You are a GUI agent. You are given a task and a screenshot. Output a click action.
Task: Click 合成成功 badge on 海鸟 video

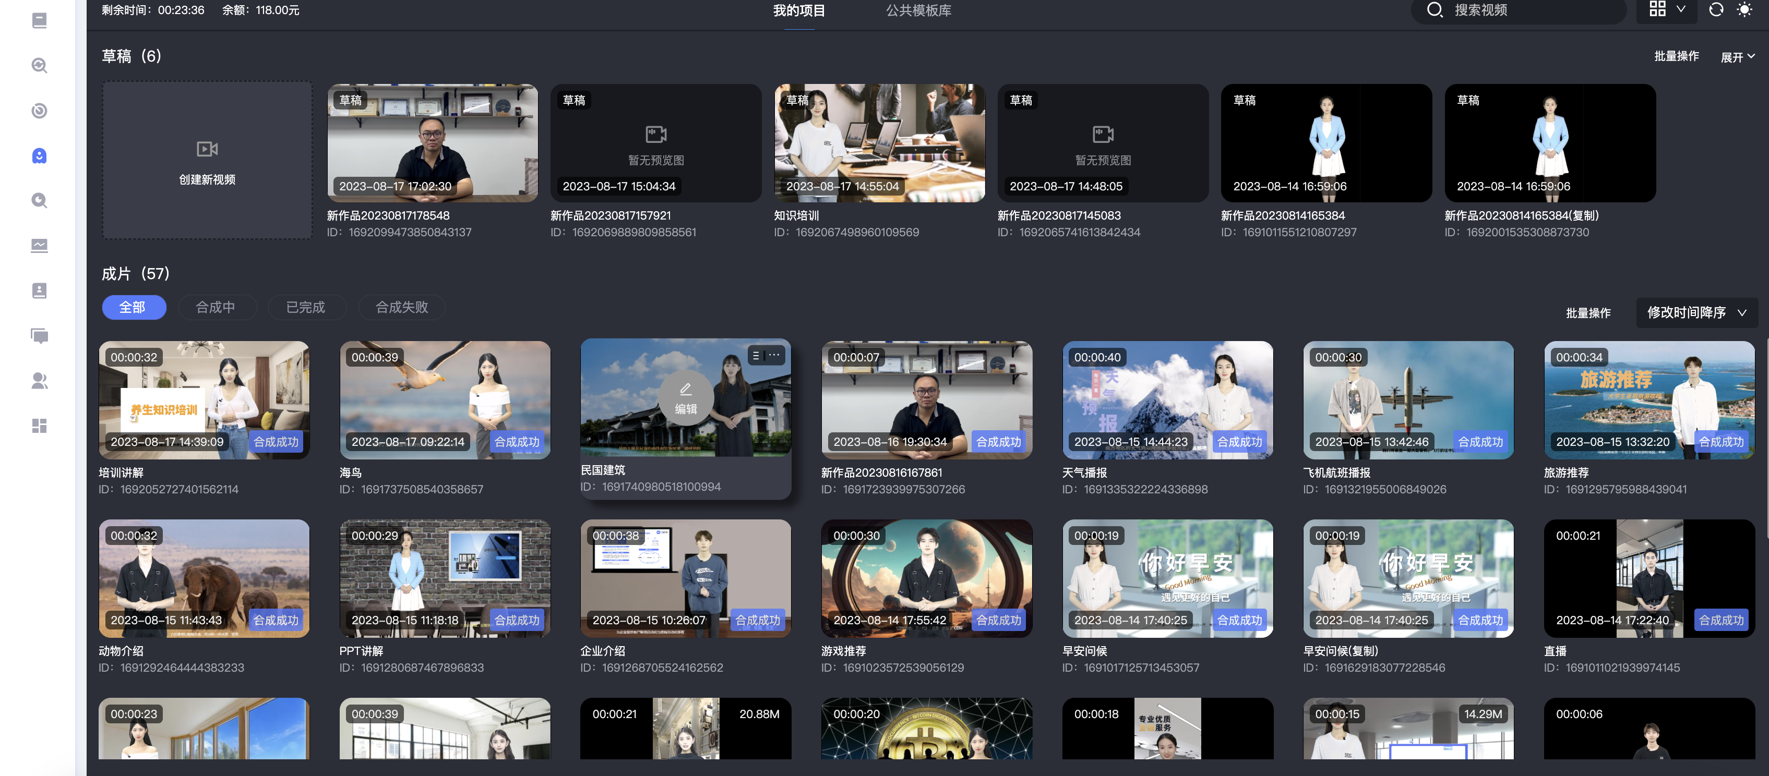pyautogui.click(x=517, y=442)
